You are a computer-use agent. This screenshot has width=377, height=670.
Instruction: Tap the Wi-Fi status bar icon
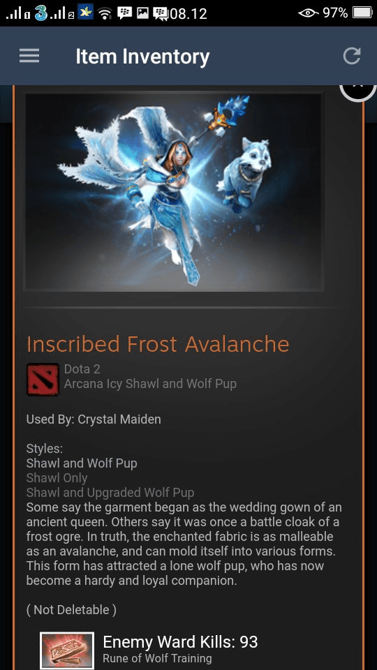(x=105, y=14)
